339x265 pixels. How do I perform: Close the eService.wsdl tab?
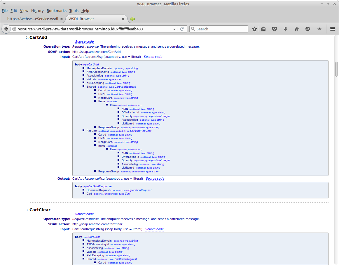click(x=61, y=19)
